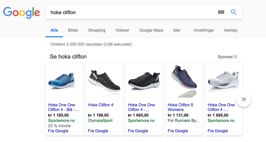Click the blue search magnifier icon
This screenshot has height=142, width=266.
click(234, 12)
